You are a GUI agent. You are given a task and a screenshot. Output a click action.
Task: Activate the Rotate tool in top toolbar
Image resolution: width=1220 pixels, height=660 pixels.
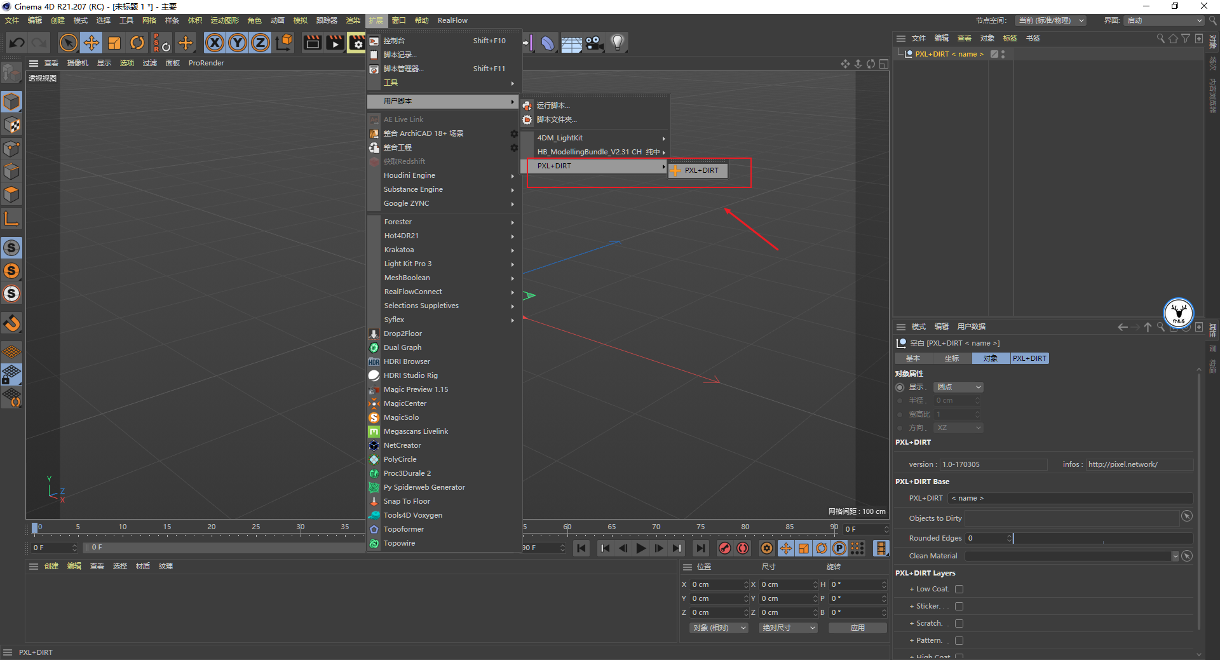tap(137, 43)
